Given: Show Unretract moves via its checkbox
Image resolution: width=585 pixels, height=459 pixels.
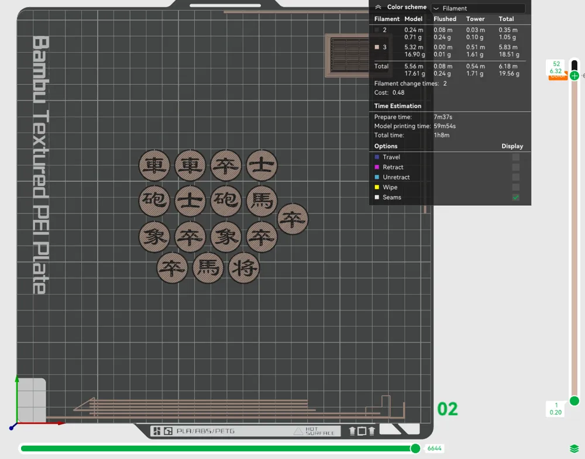Looking at the screenshot, I should 515,177.
